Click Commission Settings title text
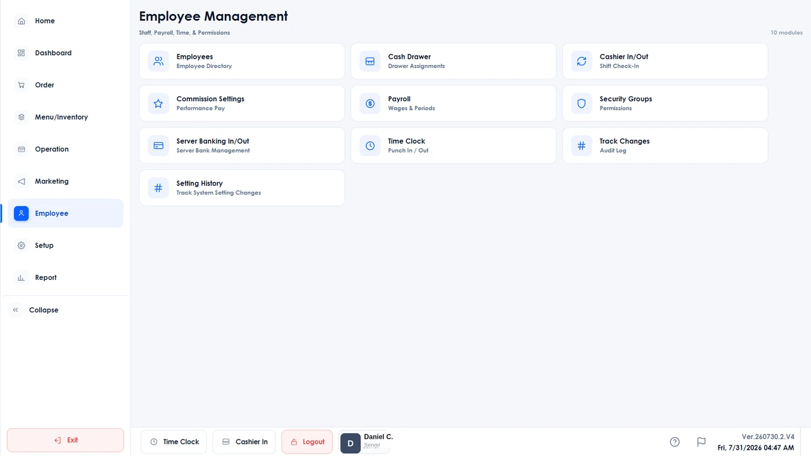 [x=210, y=99]
